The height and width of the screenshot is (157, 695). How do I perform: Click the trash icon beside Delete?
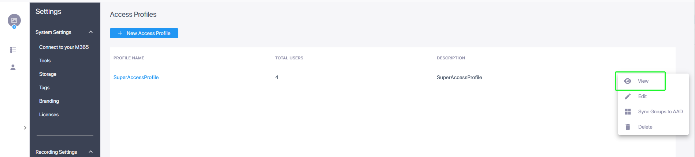pyautogui.click(x=628, y=127)
